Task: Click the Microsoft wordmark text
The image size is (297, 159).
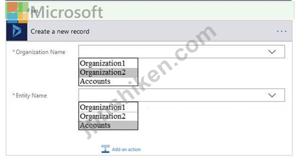Action: (67, 12)
